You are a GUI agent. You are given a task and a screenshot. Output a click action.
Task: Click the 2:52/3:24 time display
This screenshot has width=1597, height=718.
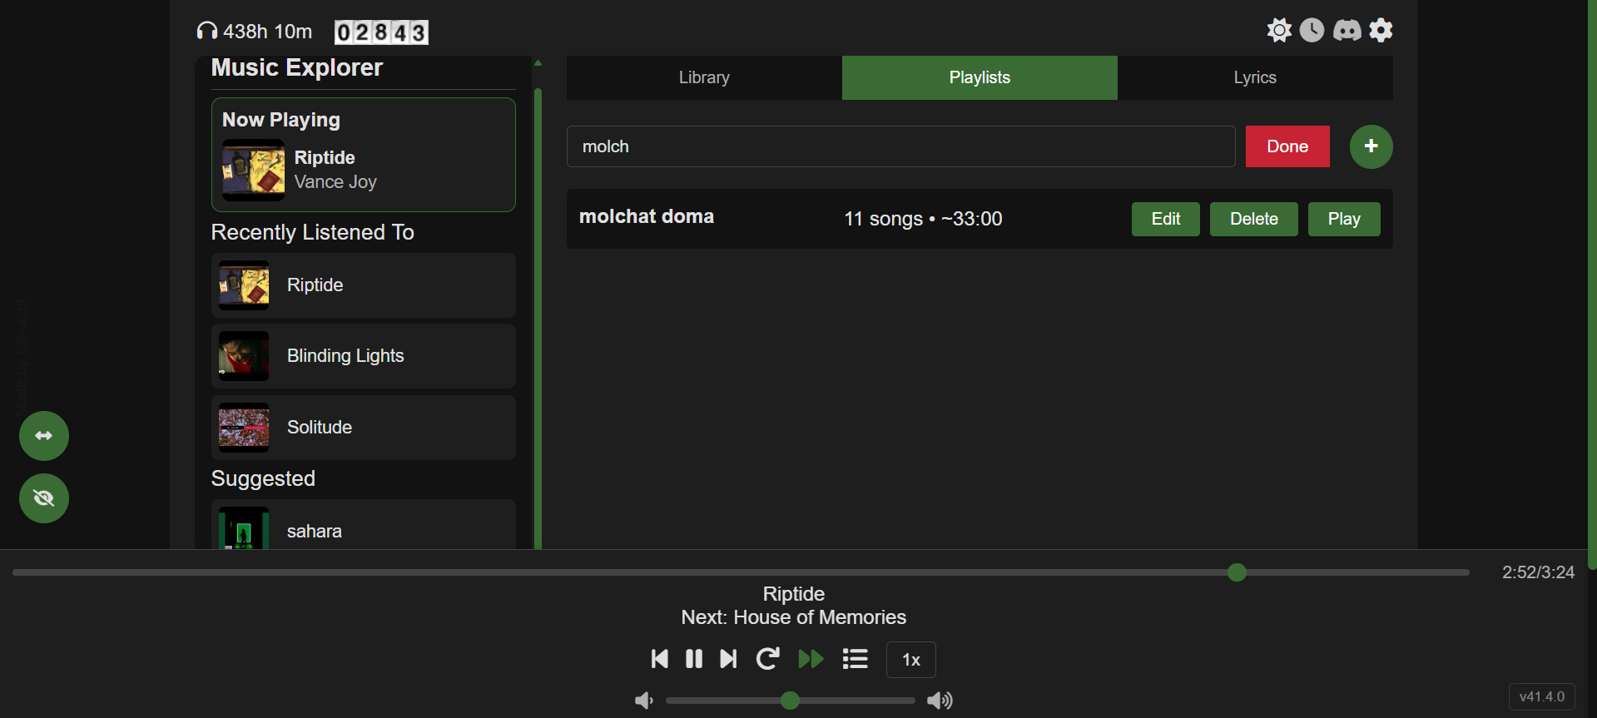[x=1538, y=572]
